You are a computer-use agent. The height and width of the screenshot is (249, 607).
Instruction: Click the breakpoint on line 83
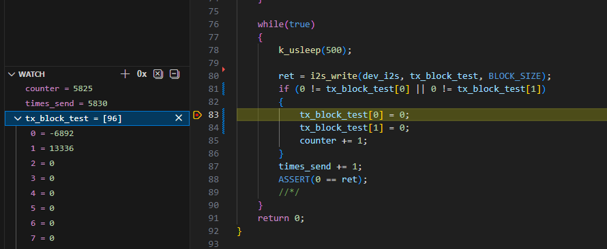197,115
